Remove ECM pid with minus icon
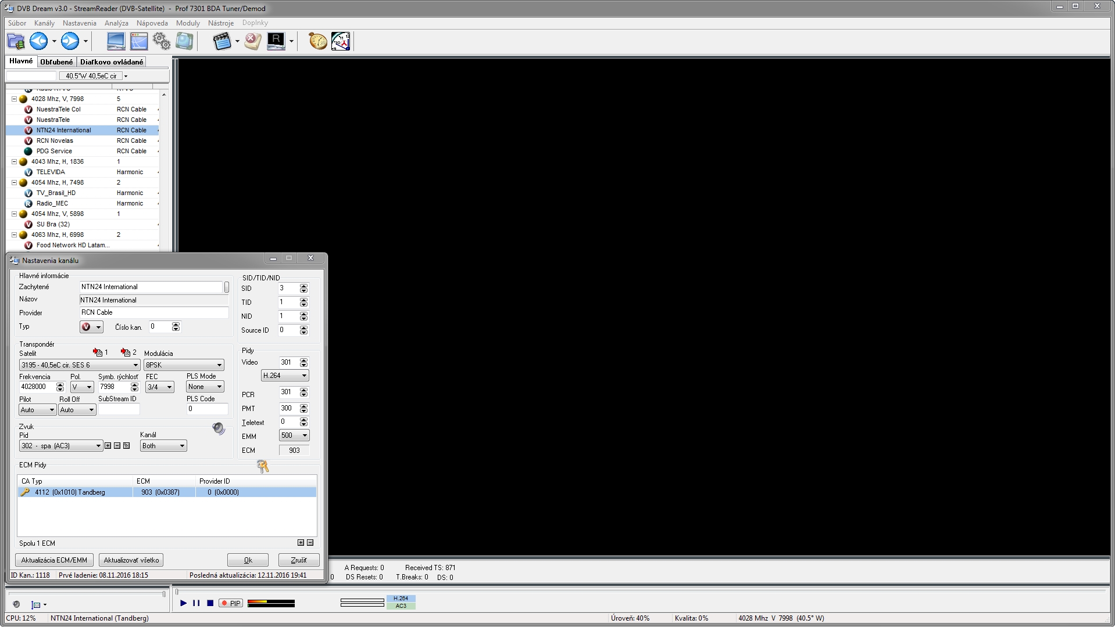Image resolution: width=1115 pixels, height=627 pixels. click(310, 543)
